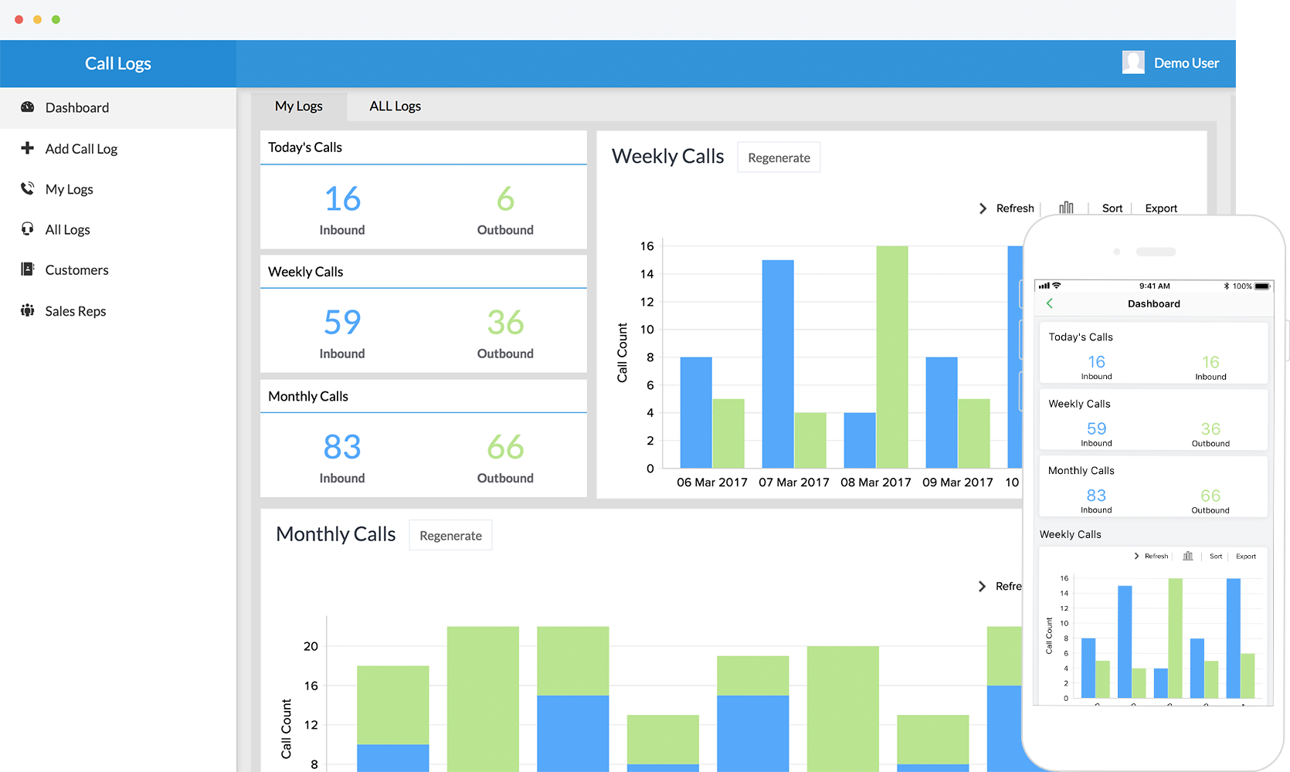Open Customers in the sidebar
The height and width of the screenshot is (772, 1290).
point(118,270)
